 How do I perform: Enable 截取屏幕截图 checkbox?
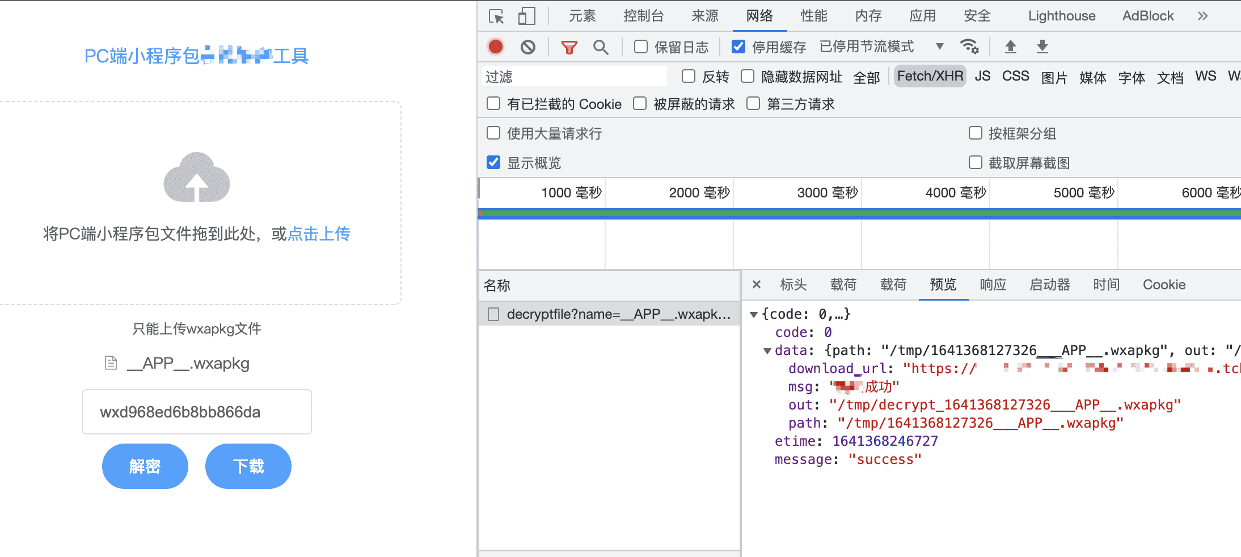pos(976,162)
